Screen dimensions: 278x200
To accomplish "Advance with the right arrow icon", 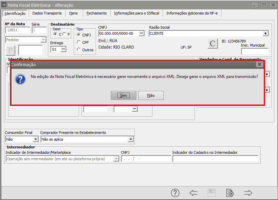I will point(248,193).
